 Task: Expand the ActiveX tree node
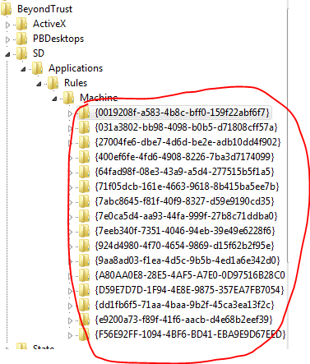(7, 25)
